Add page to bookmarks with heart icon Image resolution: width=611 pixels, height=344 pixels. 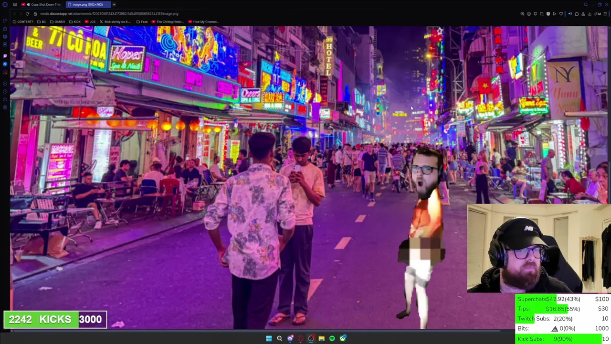pos(561,14)
